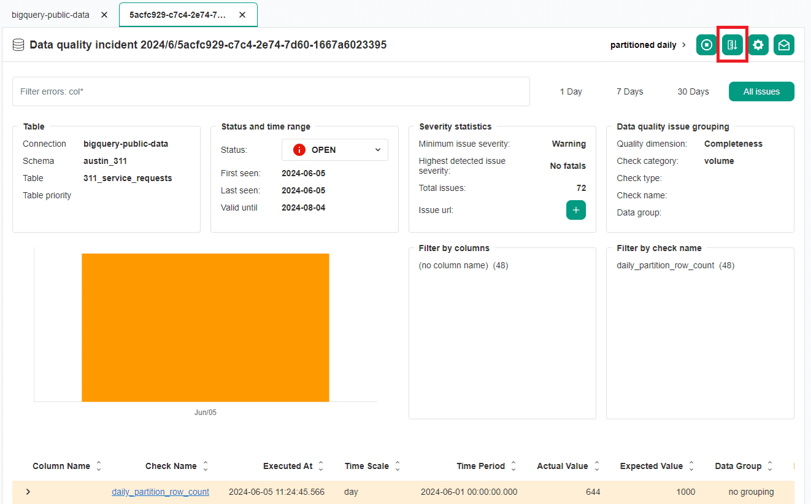The image size is (811, 504).
Task: Click Minimum issue severity value Warning
Action: tap(569, 144)
